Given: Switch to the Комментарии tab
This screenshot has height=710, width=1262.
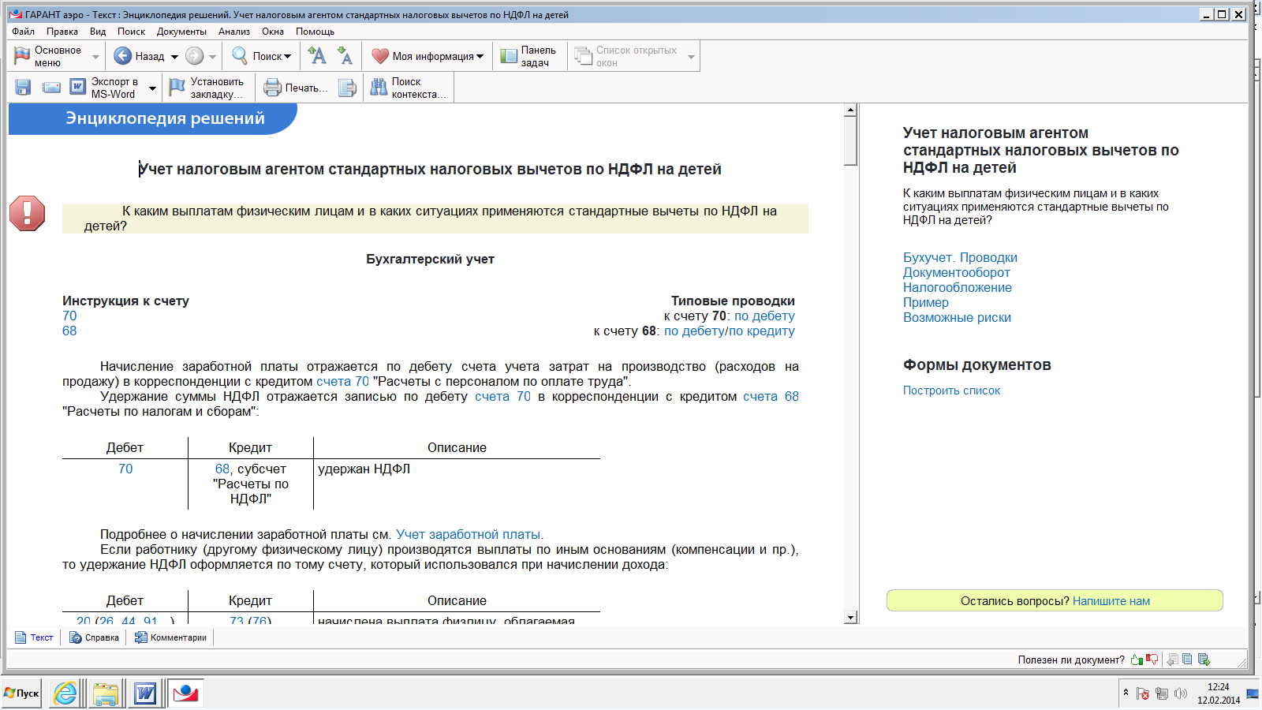Looking at the screenshot, I should pos(170,637).
